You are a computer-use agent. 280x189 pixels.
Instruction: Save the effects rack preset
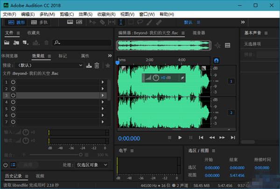pyautogui.click(x=89, y=65)
